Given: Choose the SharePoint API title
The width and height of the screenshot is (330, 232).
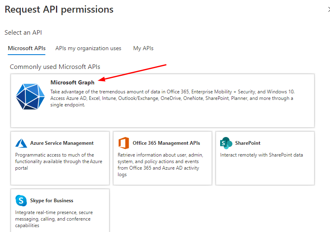Looking at the screenshot, I should point(248,143).
